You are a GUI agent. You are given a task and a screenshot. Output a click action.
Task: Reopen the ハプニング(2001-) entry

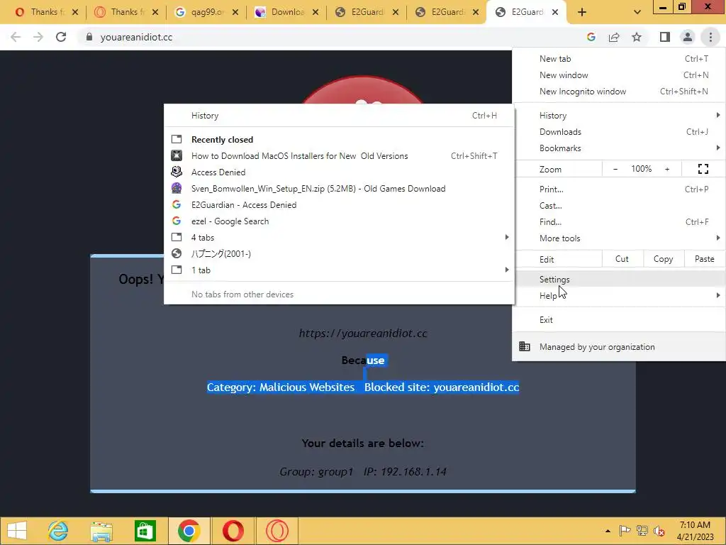339,254
